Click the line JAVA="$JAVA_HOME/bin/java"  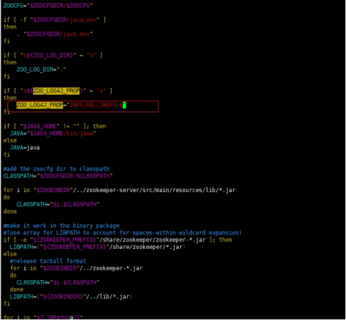[x=53, y=133]
